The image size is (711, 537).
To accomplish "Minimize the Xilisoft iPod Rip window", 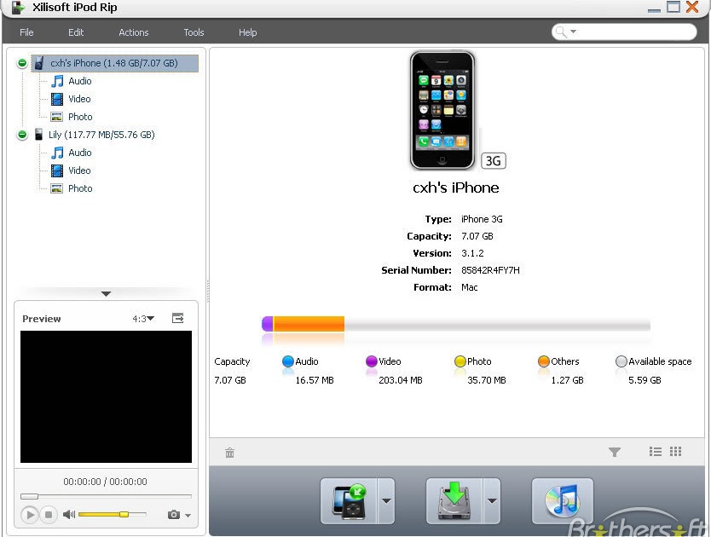I will click(x=654, y=9).
